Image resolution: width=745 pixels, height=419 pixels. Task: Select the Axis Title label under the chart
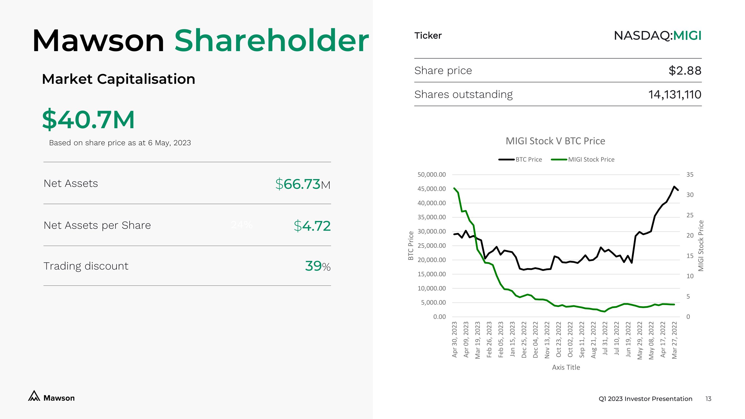566,367
